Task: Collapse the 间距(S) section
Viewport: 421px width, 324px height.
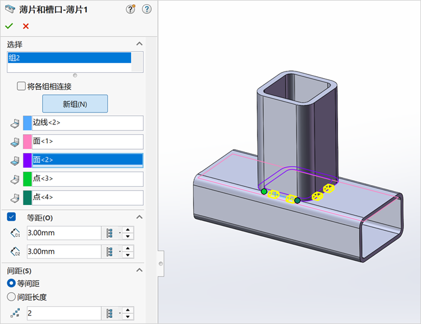Action: (140, 270)
